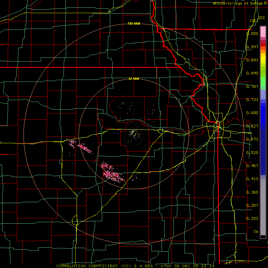Click the TH threshold label on legend
Screen dimensions: 268x268
pyautogui.click(x=256, y=232)
